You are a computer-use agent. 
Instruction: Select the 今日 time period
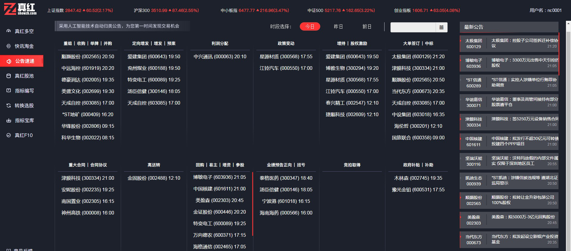click(310, 26)
